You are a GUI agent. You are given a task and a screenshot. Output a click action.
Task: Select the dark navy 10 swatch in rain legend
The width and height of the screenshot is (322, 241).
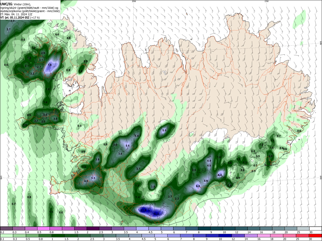click(225, 235)
